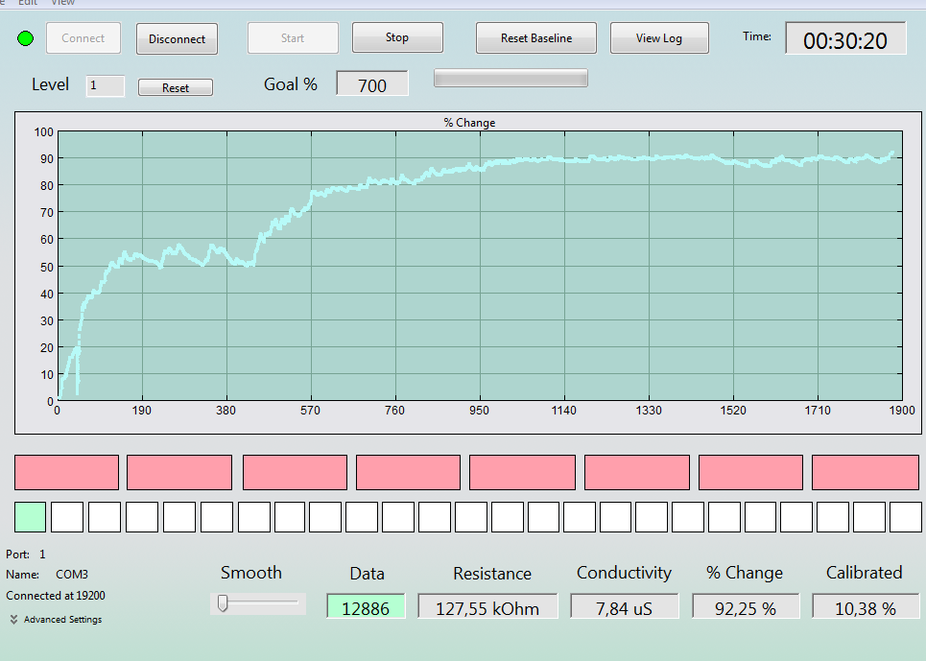
Task: Click the % Change value 92,25 %
Action: [x=746, y=607]
